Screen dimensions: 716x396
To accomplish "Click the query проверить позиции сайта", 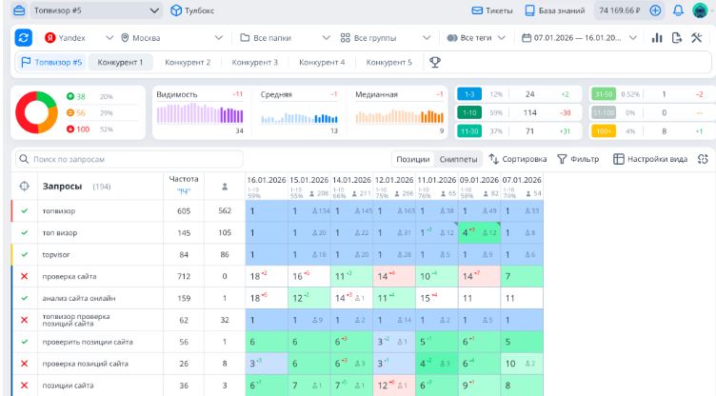I will 88,342.
